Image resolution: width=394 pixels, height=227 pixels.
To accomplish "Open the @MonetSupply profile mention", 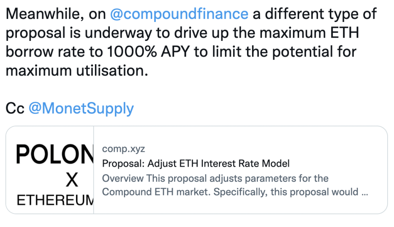I will click(x=81, y=108).
